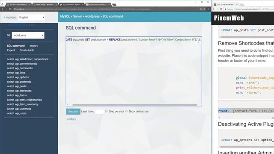Click the pixemweb.com address bar
The image size is (274, 154).
point(249,9)
